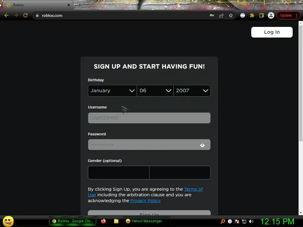The image size is (303, 227).
Task: Click the partially visible Sign Up button
Action: click(x=149, y=213)
